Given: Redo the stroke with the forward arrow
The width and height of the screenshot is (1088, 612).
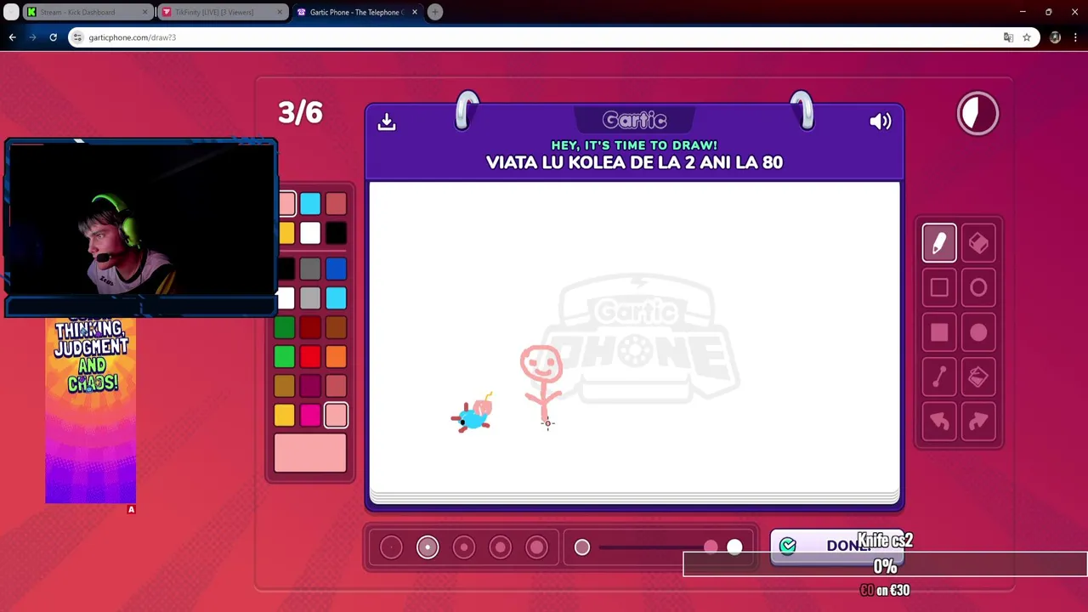Looking at the screenshot, I should pos(978,422).
